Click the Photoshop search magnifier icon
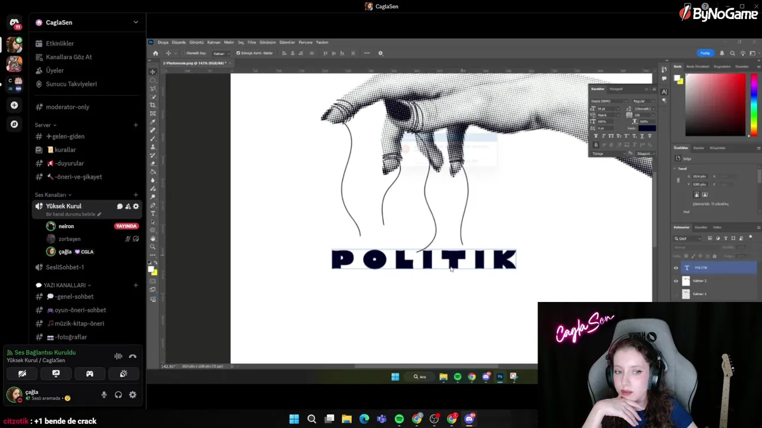Screen dimensions: 762x428 click(732, 53)
